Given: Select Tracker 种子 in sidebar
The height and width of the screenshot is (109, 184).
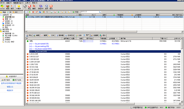Looking at the screenshot, I should pos(8,42).
